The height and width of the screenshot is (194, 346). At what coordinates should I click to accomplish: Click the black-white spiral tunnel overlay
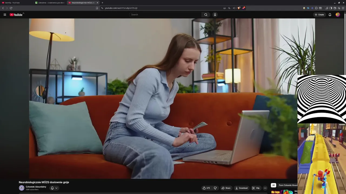point(322,99)
